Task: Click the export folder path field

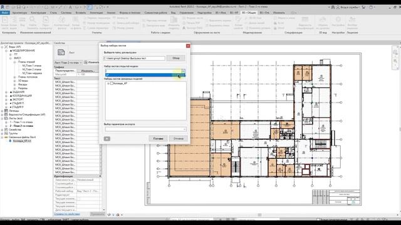Action: click(134, 58)
